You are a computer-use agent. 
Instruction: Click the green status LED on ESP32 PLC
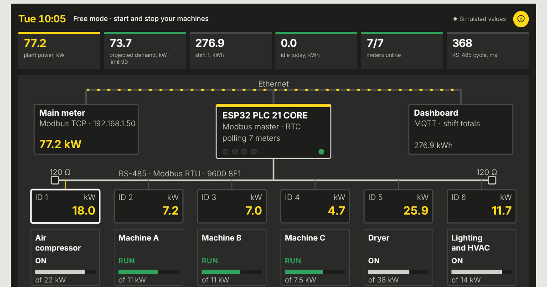pyautogui.click(x=321, y=152)
